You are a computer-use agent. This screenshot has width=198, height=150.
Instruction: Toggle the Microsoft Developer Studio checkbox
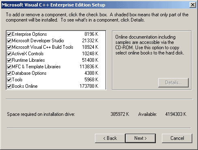(9, 41)
